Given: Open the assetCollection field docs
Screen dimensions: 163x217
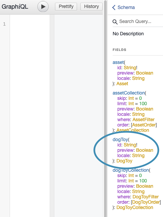Looking at the screenshot, I should pos(129,93).
